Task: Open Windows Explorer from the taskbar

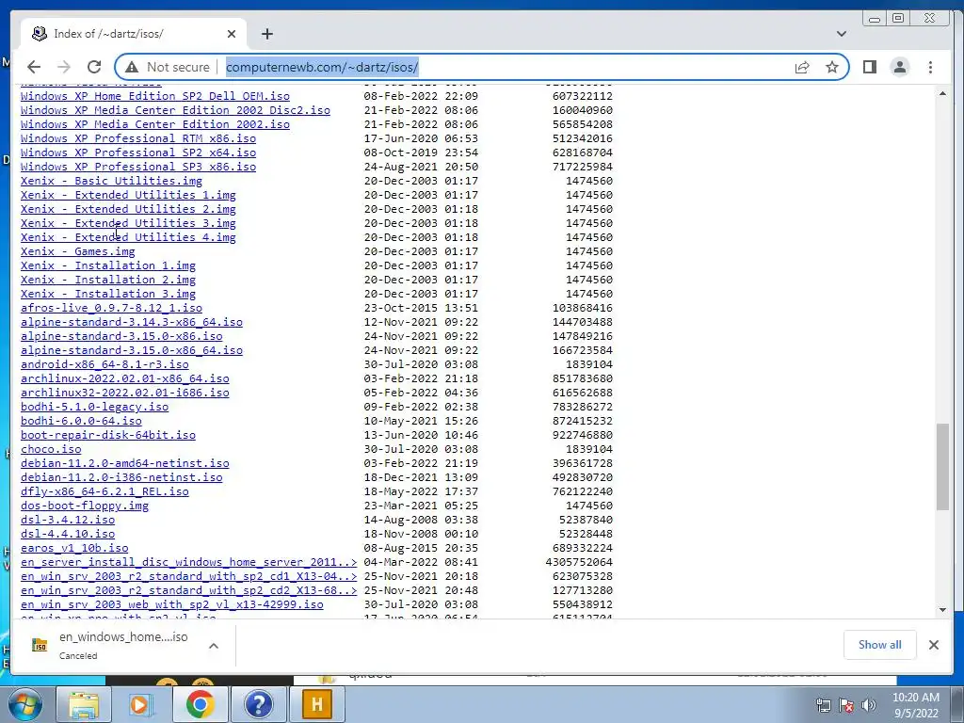Action: [84, 704]
